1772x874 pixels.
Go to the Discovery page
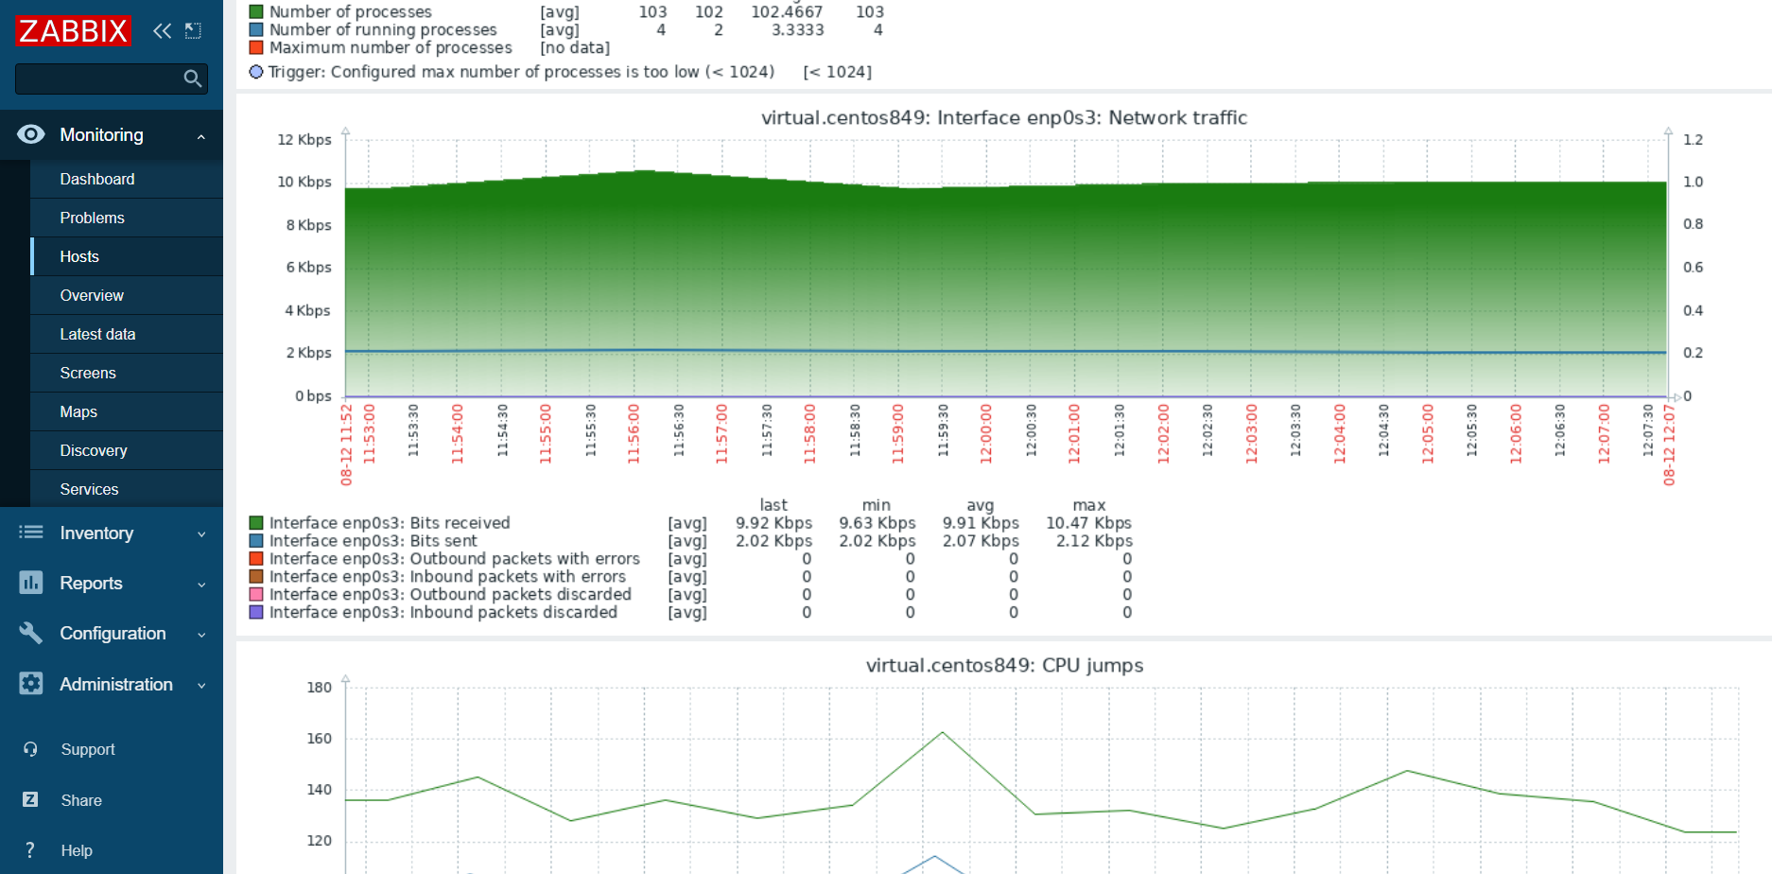[x=93, y=450]
